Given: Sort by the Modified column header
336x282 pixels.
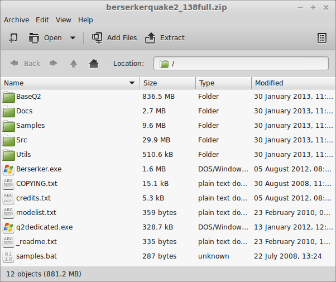Looking at the screenshot, I should (293, 83).
